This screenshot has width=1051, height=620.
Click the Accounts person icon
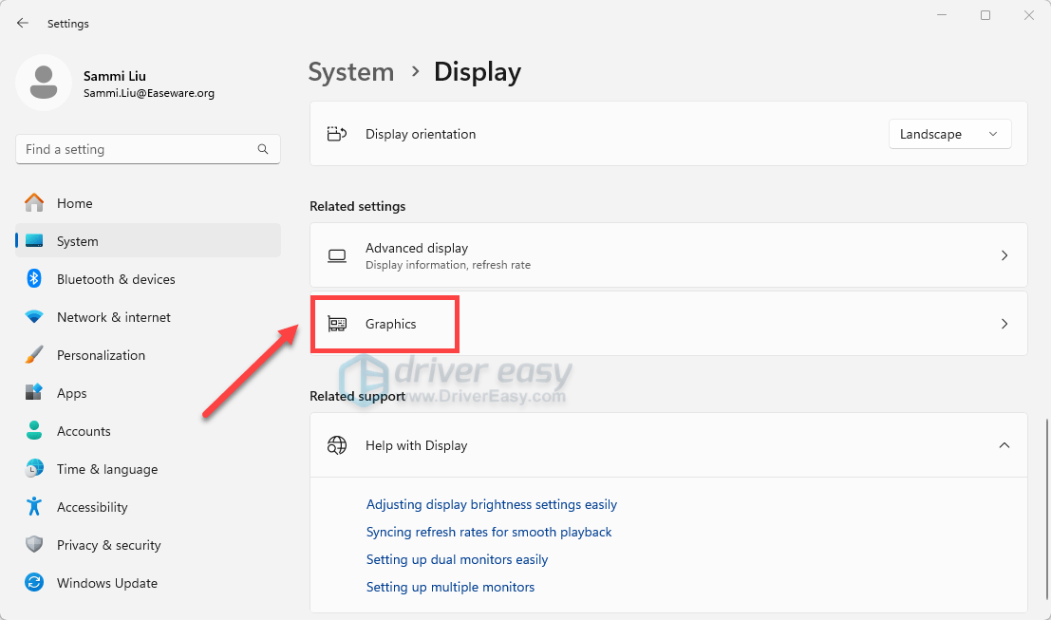(x=34, y=431)
